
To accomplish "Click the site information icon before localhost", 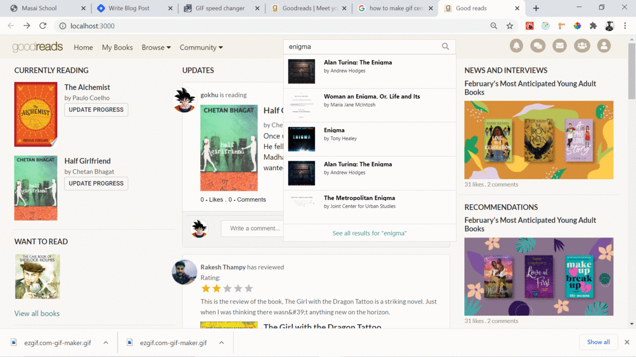I will 63,26.
